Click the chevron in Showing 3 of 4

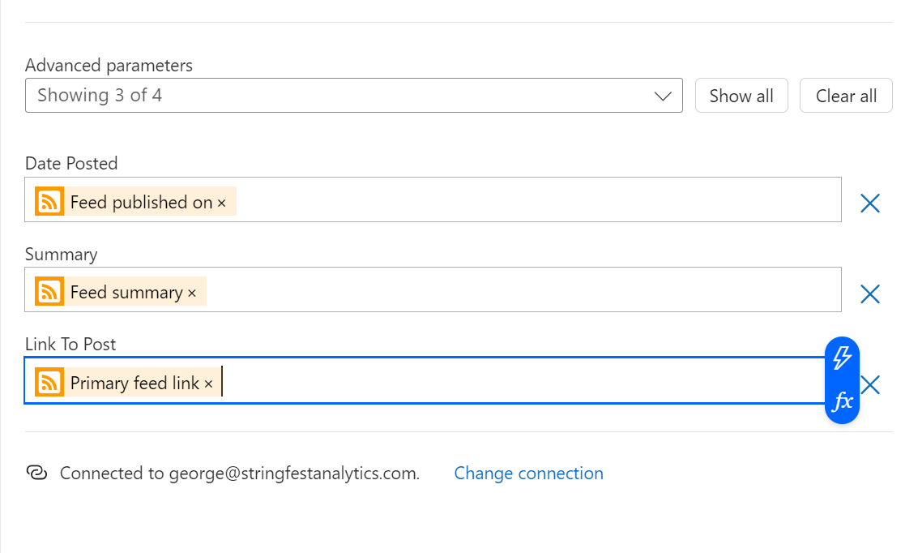click(x=663, y=96)
